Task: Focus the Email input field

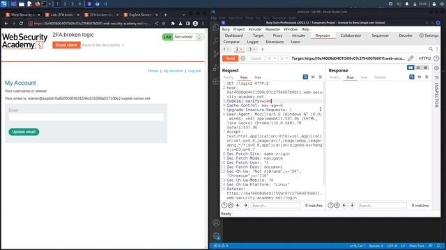Action: click(x=86, y=117)
